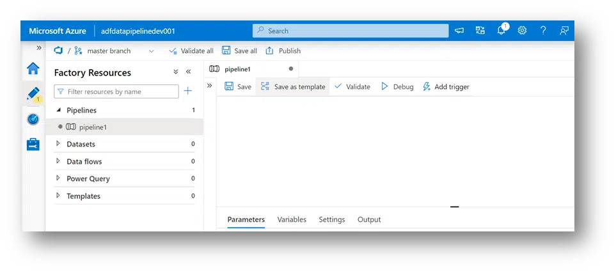Click the notifications bell icon
Viewport: 616px width, 273px height.
[501, 31]
